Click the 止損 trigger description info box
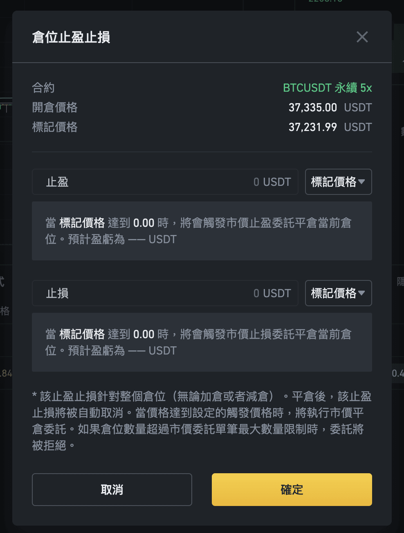 (202, 342)
